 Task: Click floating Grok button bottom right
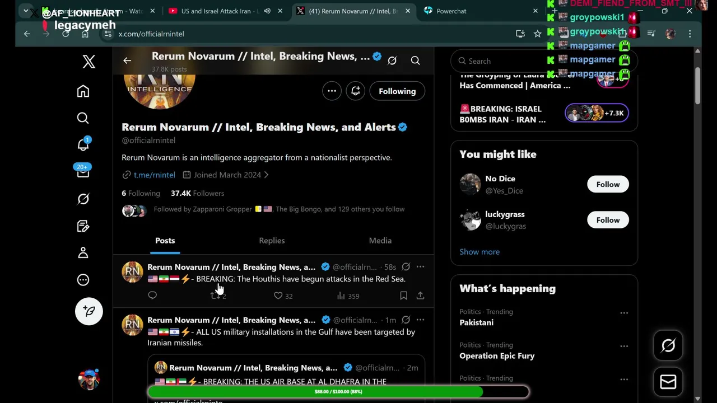[x=668, y=346]
